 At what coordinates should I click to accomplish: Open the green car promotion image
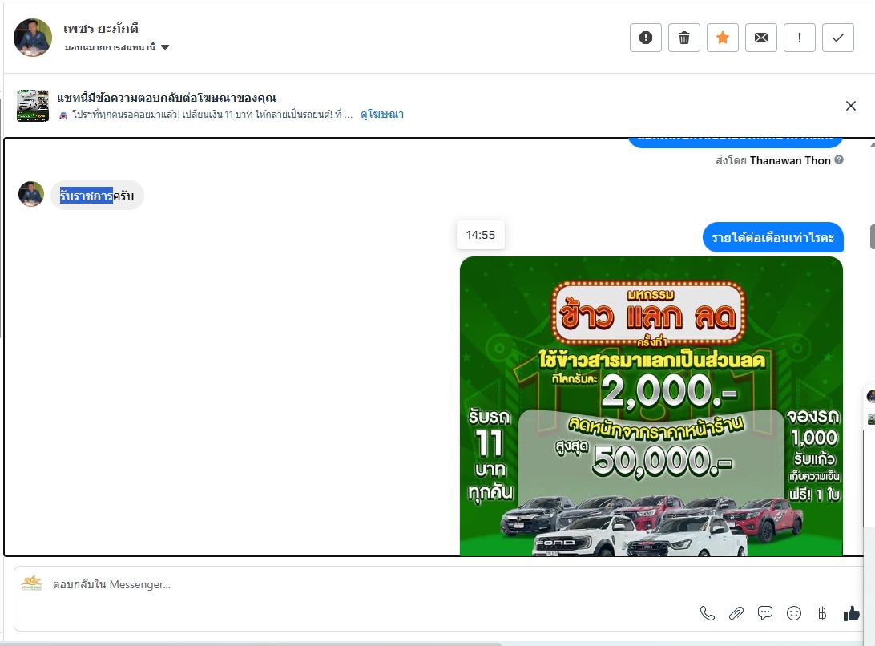coord(651,406)
